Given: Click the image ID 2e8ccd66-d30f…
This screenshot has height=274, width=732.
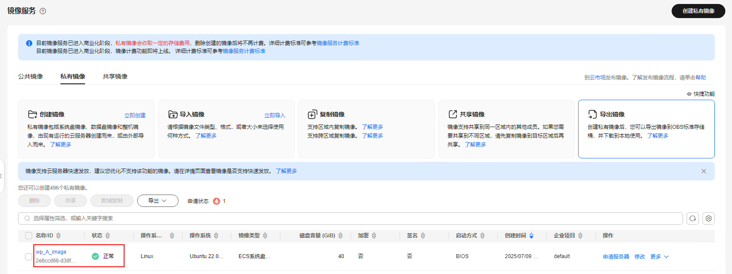Looking at the screenshot, I should point(56,261).
